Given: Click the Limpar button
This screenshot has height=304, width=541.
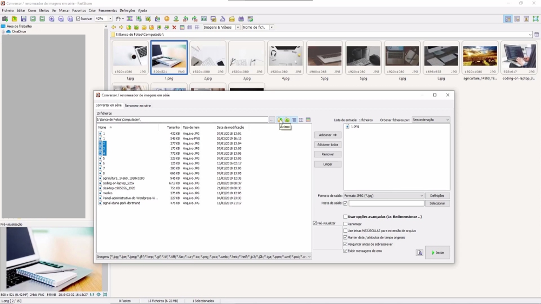Looking at the screenshot, I should [328, 164].
